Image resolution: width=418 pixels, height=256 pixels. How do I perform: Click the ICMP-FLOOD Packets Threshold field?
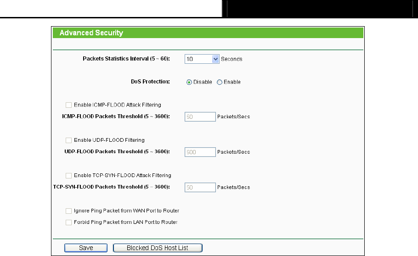point(200,117)
